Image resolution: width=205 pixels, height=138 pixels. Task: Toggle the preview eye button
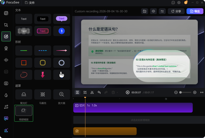[153, 11]
